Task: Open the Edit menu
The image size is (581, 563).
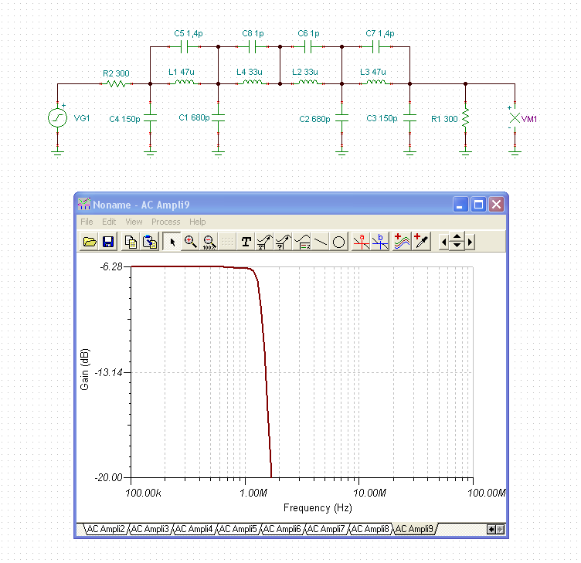Action: [x=109, y=222]
